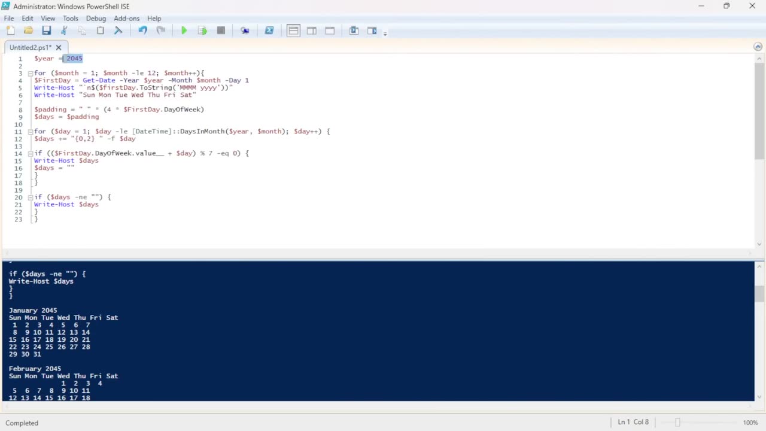The image size is (766, 431).
Task: Show command add-on toolbar icon
Action: pos(372,31)
